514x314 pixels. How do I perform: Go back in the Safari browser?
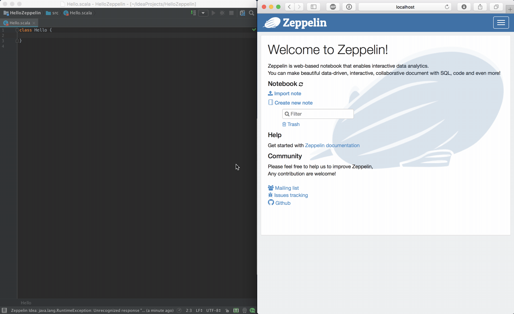click(x=289, y=7)
